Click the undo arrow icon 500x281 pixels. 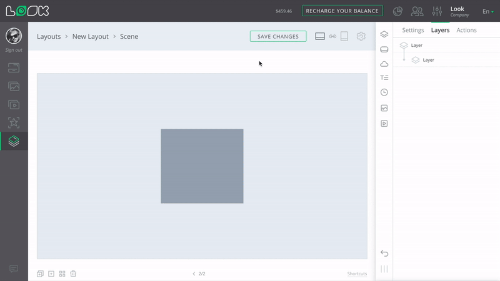(x=384, y=253)
